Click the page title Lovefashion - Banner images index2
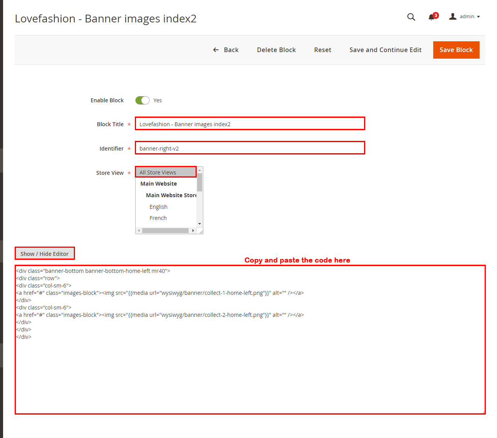The image size is (497, 438). (106, 19)
